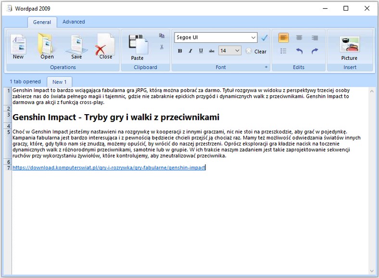Image resolution: width=379 pixels, height=278 pixels.
Task: Click line number 7 in the gutter
Action: pyautogui.click(x=9, y=168)
